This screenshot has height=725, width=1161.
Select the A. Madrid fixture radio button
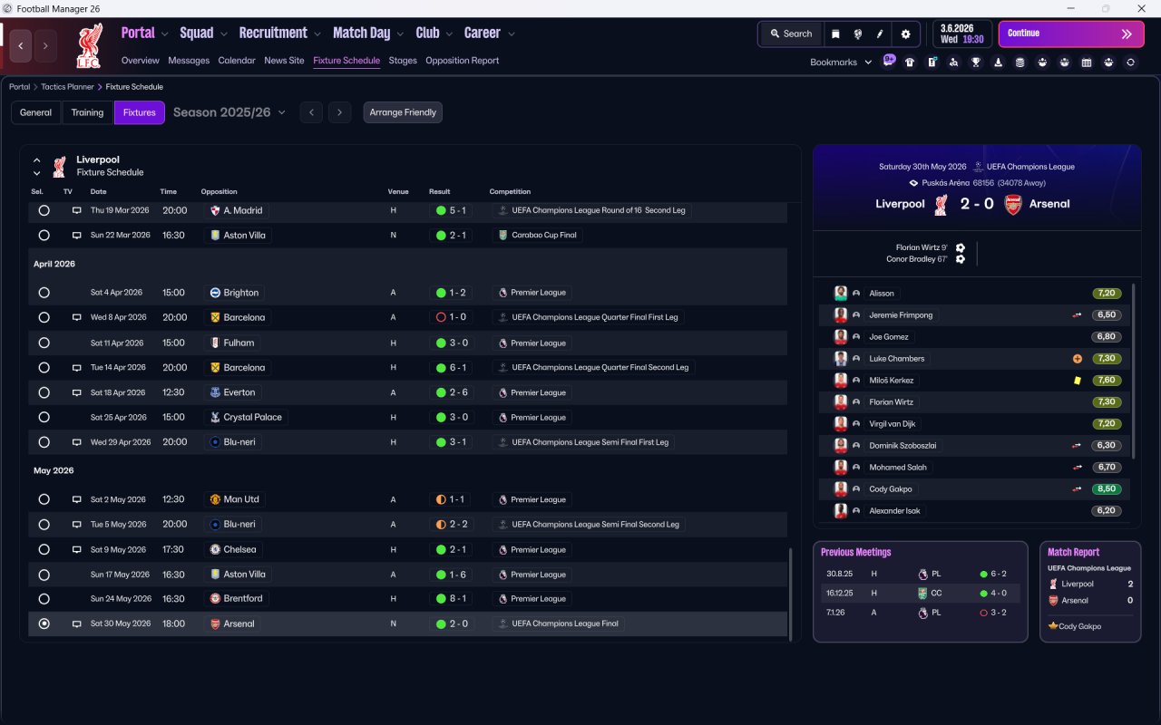(x=44, y=210)
